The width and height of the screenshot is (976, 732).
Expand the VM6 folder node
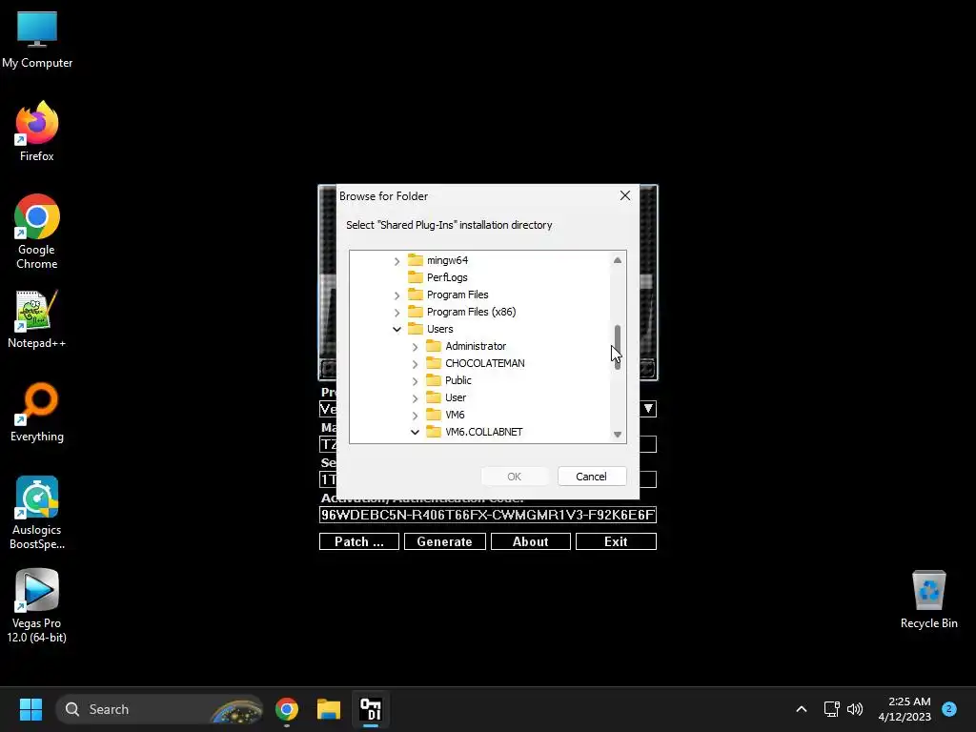click(x=415, y=416)
